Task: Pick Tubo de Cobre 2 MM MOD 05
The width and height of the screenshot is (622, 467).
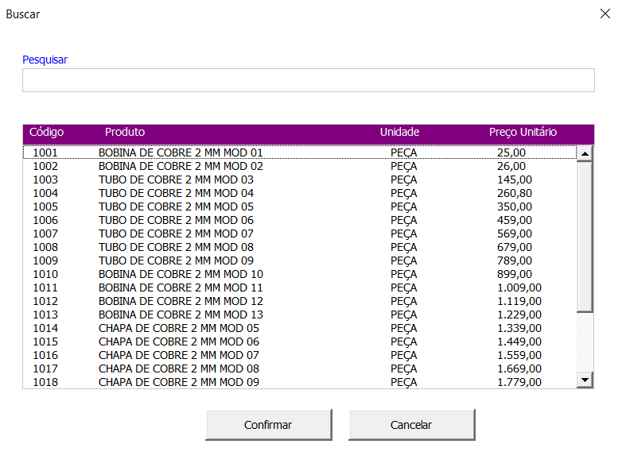Action: pyautogui.click(x=176, y=206)
